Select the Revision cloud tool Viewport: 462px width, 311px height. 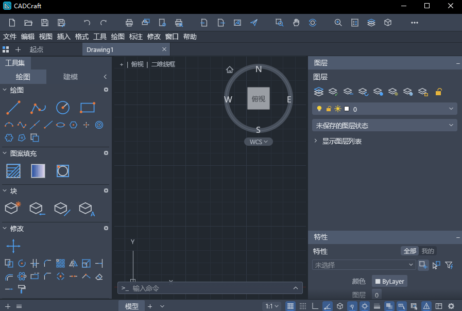point(9,137)
